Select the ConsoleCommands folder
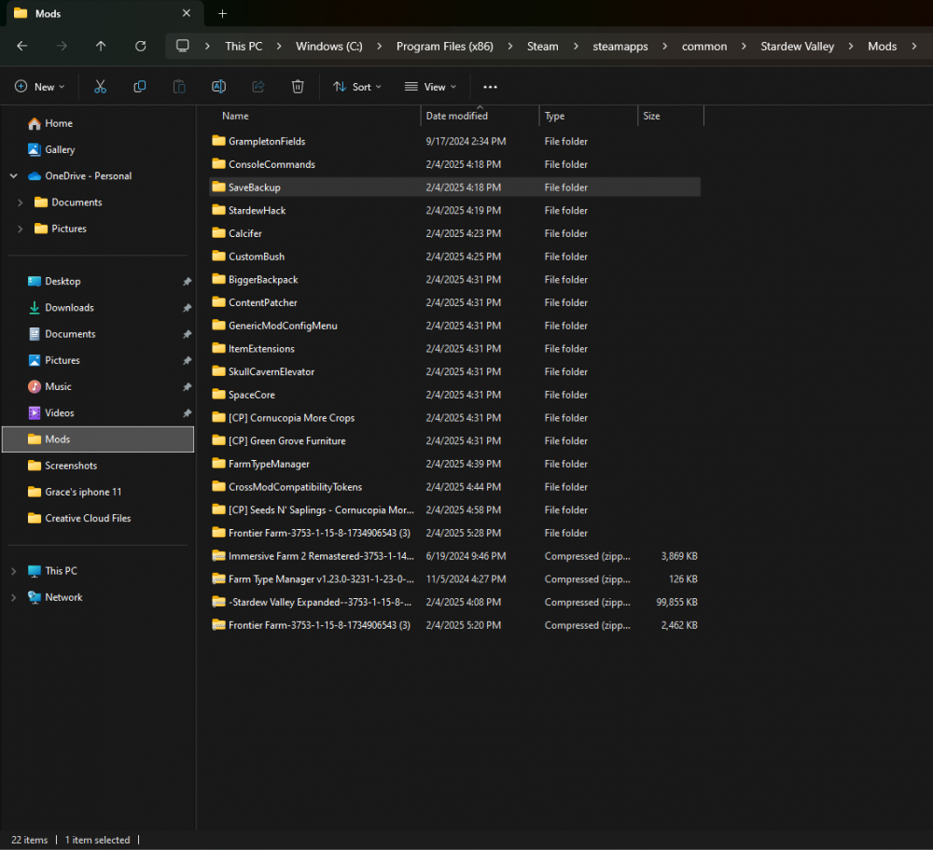The image size is (933, 850). pos(455,164)
